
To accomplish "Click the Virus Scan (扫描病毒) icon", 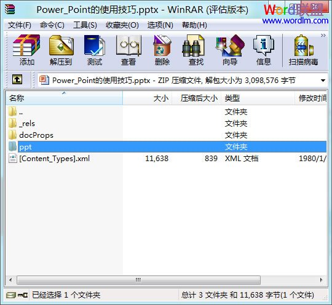I will [304, 50].
